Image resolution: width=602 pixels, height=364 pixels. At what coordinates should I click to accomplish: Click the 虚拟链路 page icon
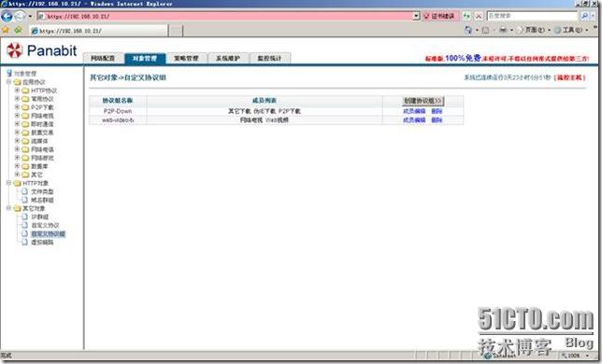coord(25,242)
